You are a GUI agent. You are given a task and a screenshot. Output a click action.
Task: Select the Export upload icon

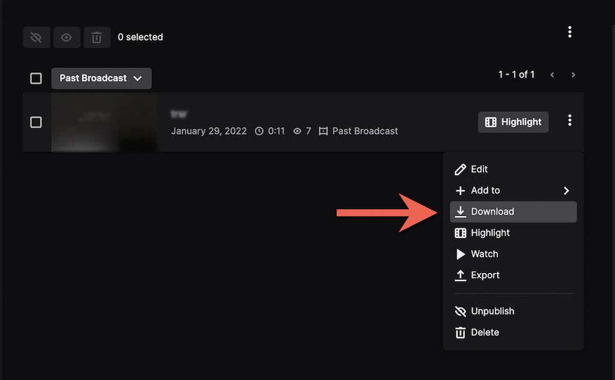pyautogui.click(x=460, y=275)
